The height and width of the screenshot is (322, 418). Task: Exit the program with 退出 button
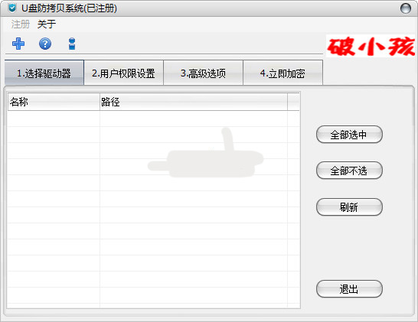349,289
